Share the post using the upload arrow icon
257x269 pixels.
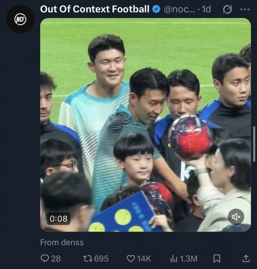pyautogui.click(x=246, y=258)
